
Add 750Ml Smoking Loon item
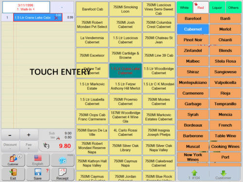click(x=125, y=9)
